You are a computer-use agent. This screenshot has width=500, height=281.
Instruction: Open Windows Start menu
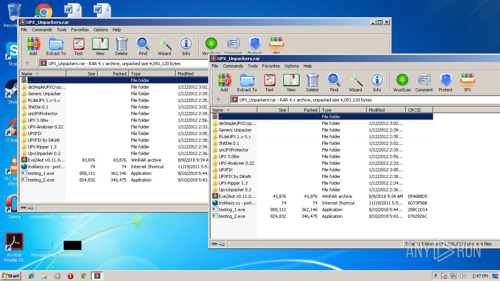11,276
